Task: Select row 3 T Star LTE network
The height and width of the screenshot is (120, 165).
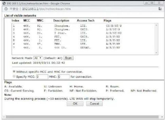Action: [x=67, y=33]
